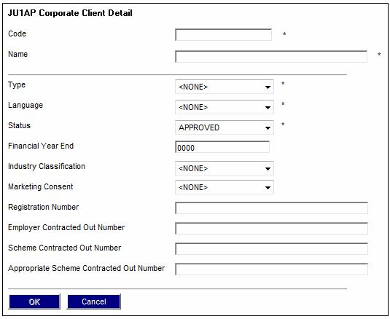The image size is (390, 319).
Task: Click the Registration Number field
Action: pyautogui.click(x=271, y=208)
